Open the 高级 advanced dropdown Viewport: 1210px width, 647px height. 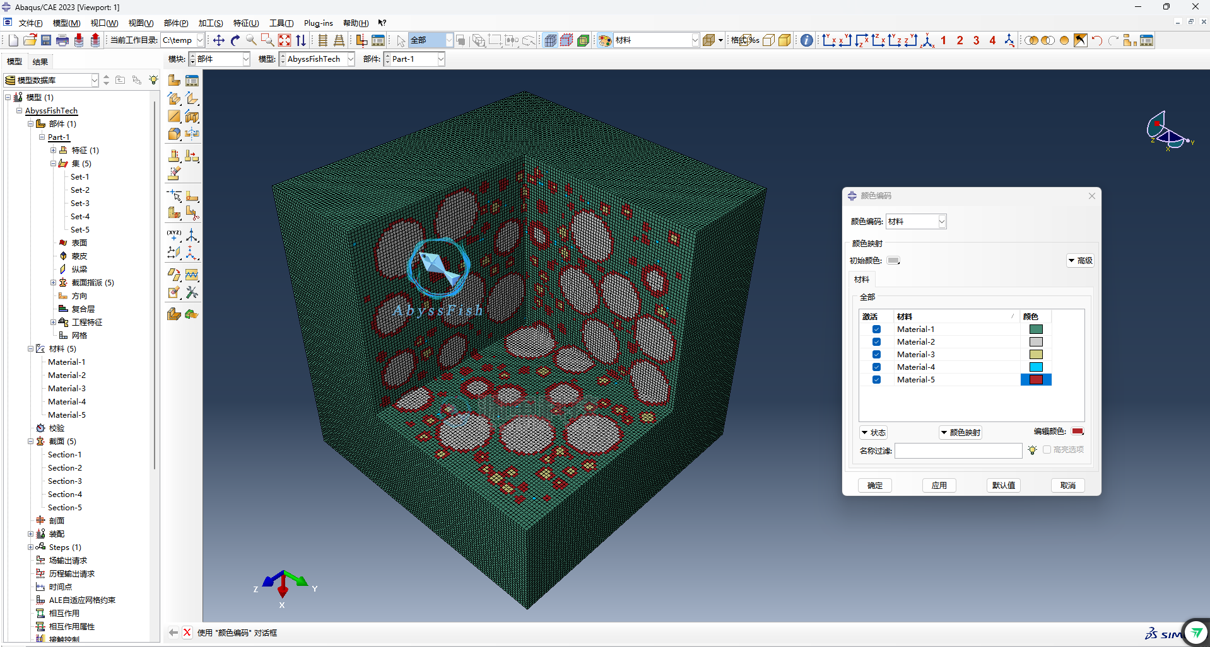(x=1080, y=261)
